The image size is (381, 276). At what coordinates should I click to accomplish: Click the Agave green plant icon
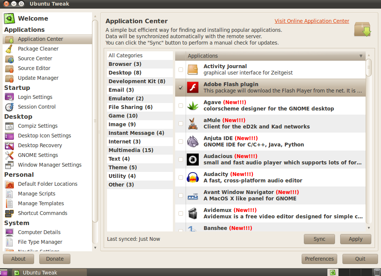(x=193, y=106)
